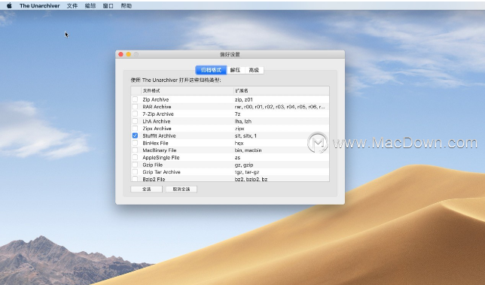This screenshot has height=285, width=485.
Task: Click the 取消全选 deselect-all button
Action: (181, 189)
